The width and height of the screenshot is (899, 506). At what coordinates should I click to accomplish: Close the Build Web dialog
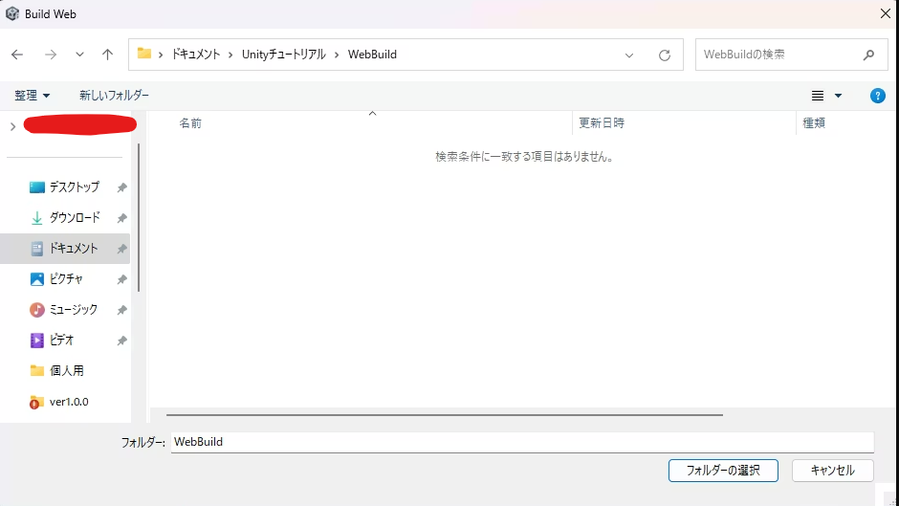click(x=886, y=13)
